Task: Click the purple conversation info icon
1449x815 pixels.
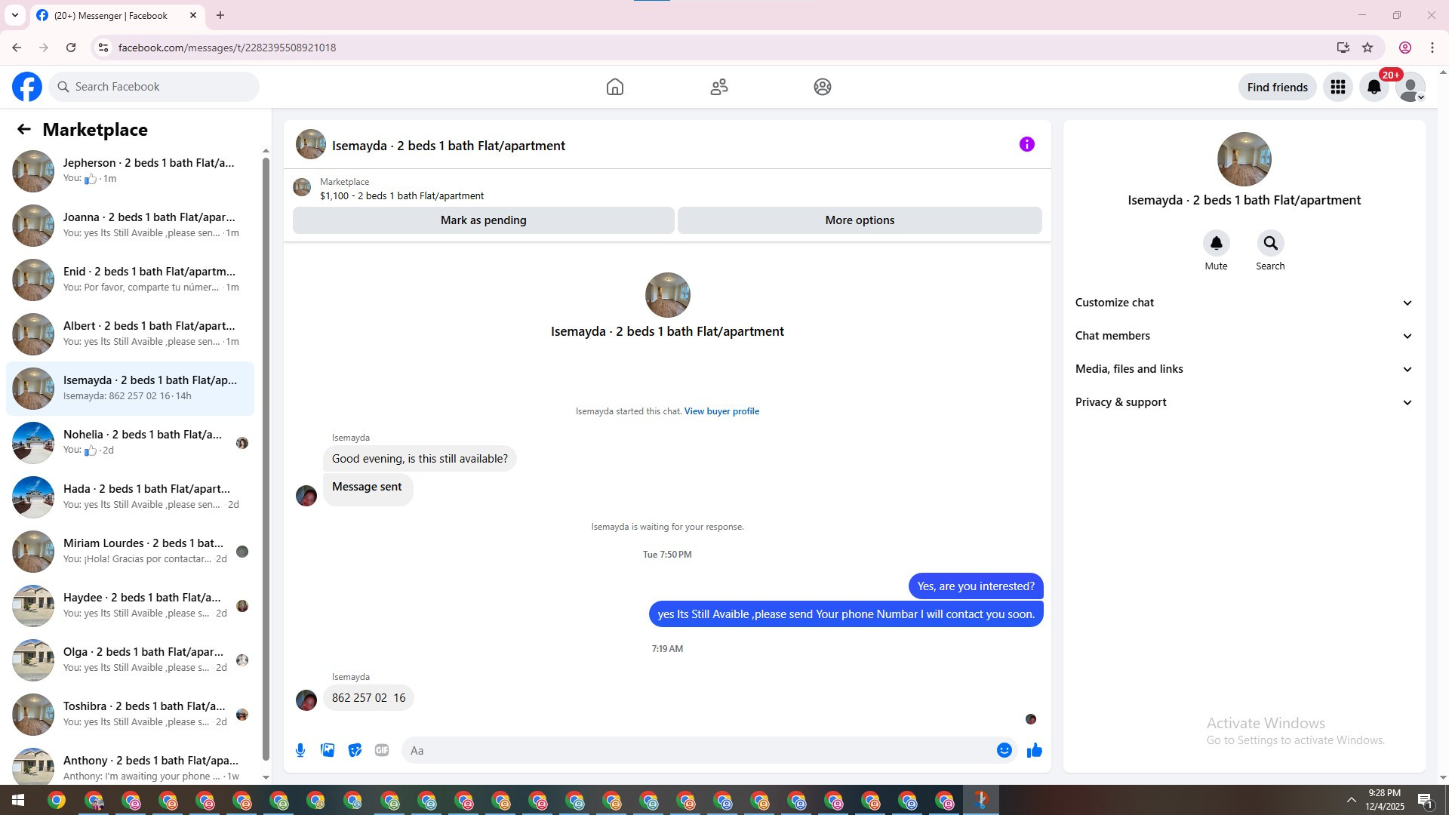Action: click(1026, 144)
